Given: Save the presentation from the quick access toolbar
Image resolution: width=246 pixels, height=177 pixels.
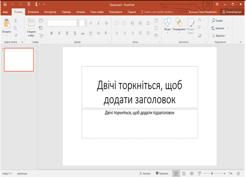Looking at the screenshot, I should tap(5, 4).
